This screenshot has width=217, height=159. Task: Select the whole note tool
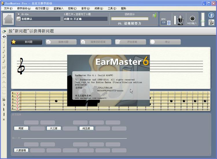[x=4, y=36]
